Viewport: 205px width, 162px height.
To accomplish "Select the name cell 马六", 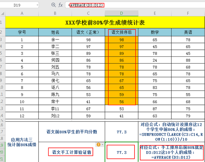I will (55, 74).
